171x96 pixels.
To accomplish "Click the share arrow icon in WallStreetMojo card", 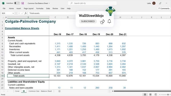I will point(102,22).
